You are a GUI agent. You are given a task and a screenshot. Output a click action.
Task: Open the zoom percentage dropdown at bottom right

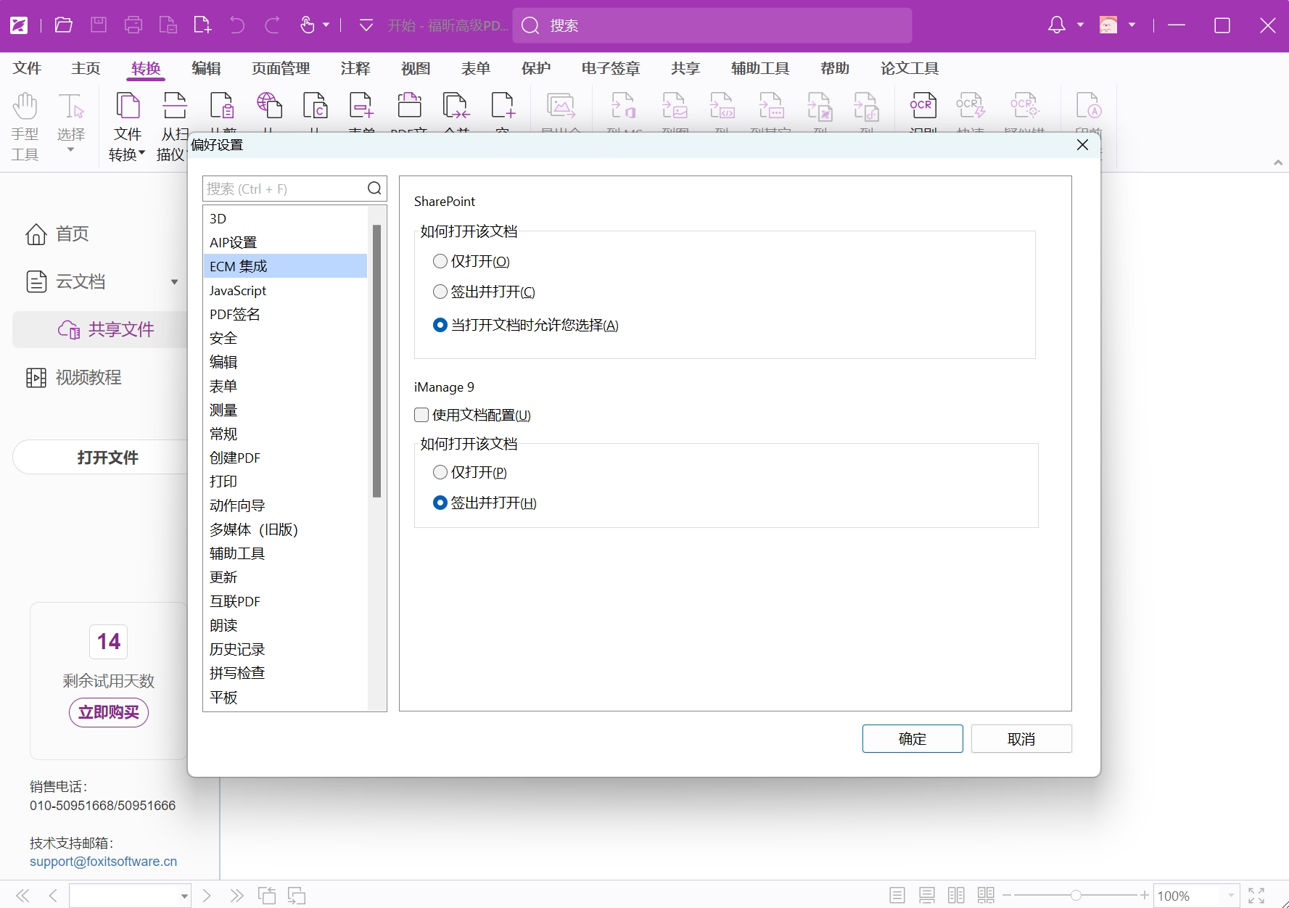(x=1230, y=895)
